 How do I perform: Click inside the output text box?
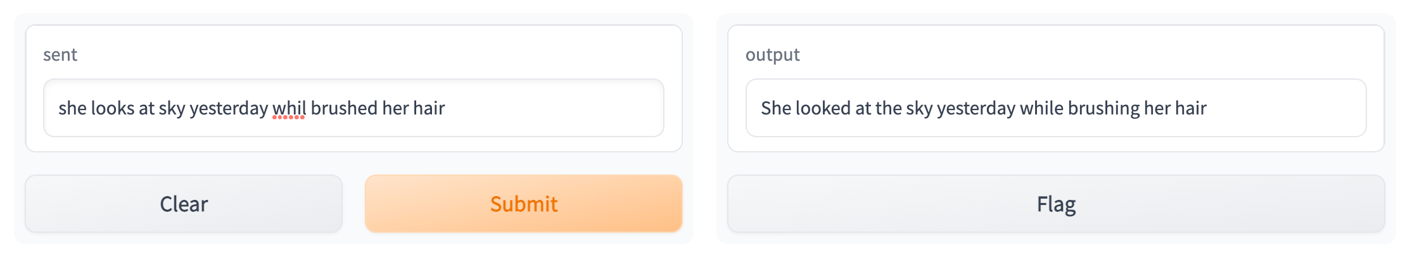(1280, 108)
